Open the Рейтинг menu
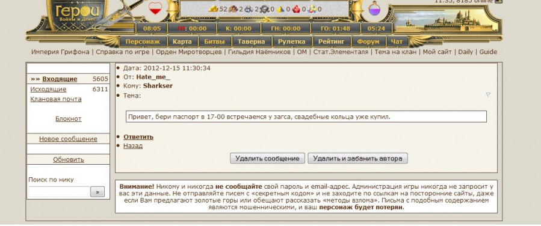The height and width of the screenshot is (226, 541). 331,41
